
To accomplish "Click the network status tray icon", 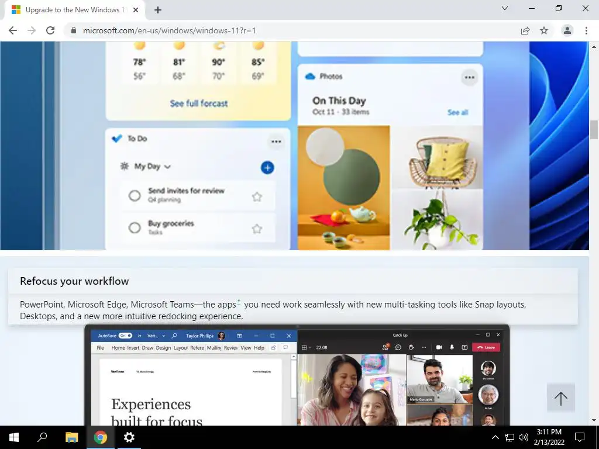I will 510,437.
